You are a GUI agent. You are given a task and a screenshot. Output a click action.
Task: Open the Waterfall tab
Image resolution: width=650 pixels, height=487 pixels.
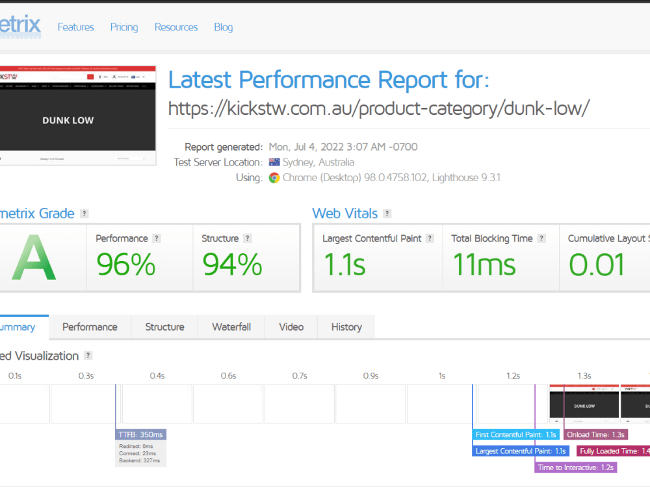click(x=231, y=327)
